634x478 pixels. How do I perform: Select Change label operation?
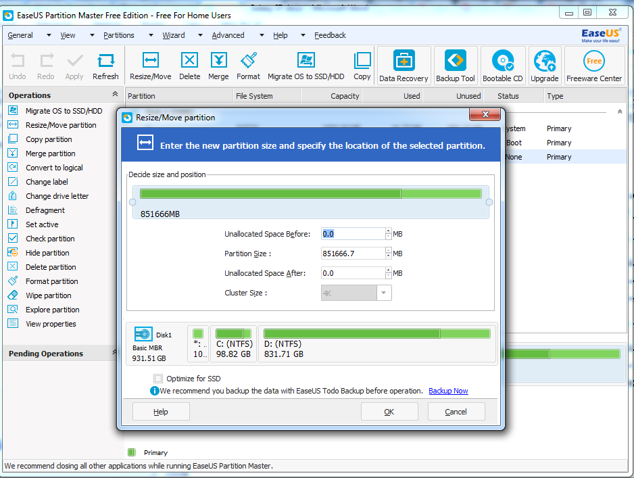(47, 182)
